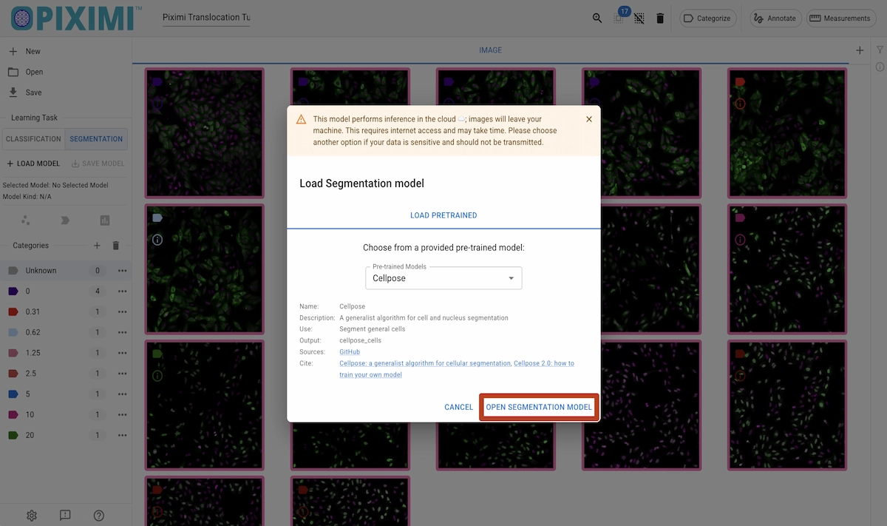Dismiss the cloud inference warning banner
This screenshot has width=887, height=526.
click(x=589, y=119)
